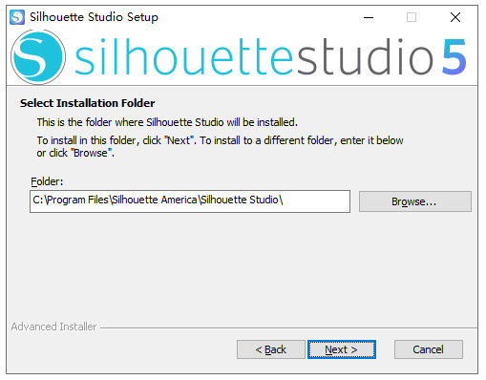The image size is (486, 380).
Task: Click the 'Select Installation Folder' heading
Action: point(87,103)
